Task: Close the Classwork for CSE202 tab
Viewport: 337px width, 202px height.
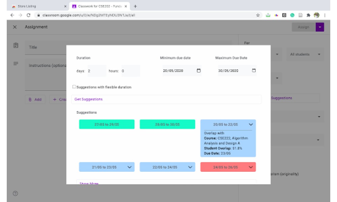Action: click(x=126, y=6)
